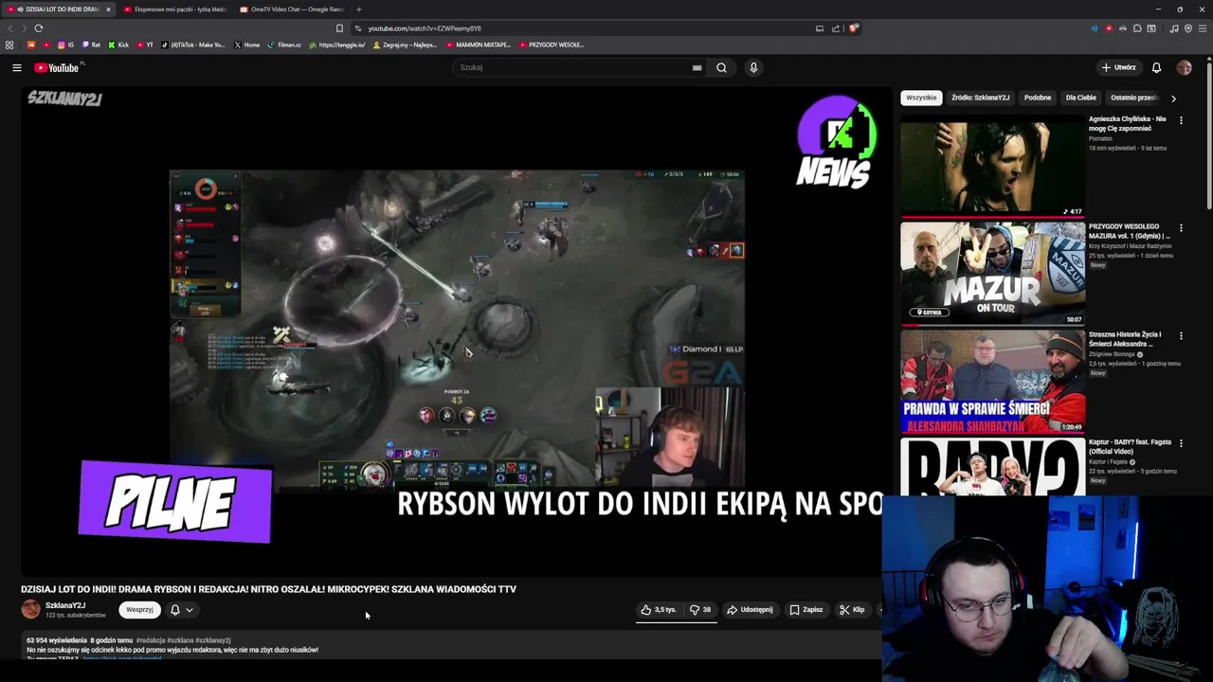Dislike the video with thumbs down
This screenshot has height=682, width=1213.
click(x=699, y=610)
